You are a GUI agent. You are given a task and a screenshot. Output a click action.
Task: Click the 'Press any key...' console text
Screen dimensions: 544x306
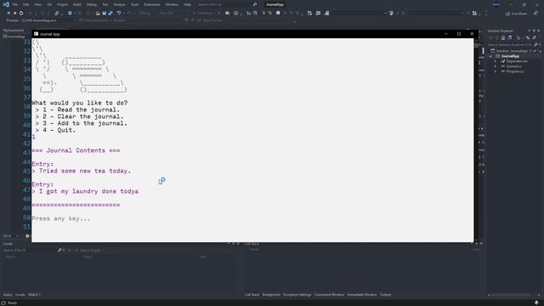click(x=61, y=218)
